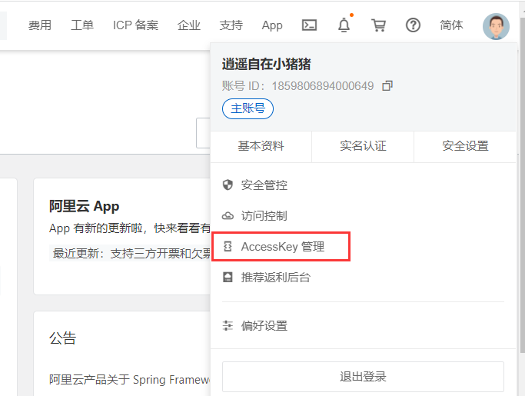Switch language via 简体
The height and width of the screenshot is (396, 525).
tap(451, 25)
